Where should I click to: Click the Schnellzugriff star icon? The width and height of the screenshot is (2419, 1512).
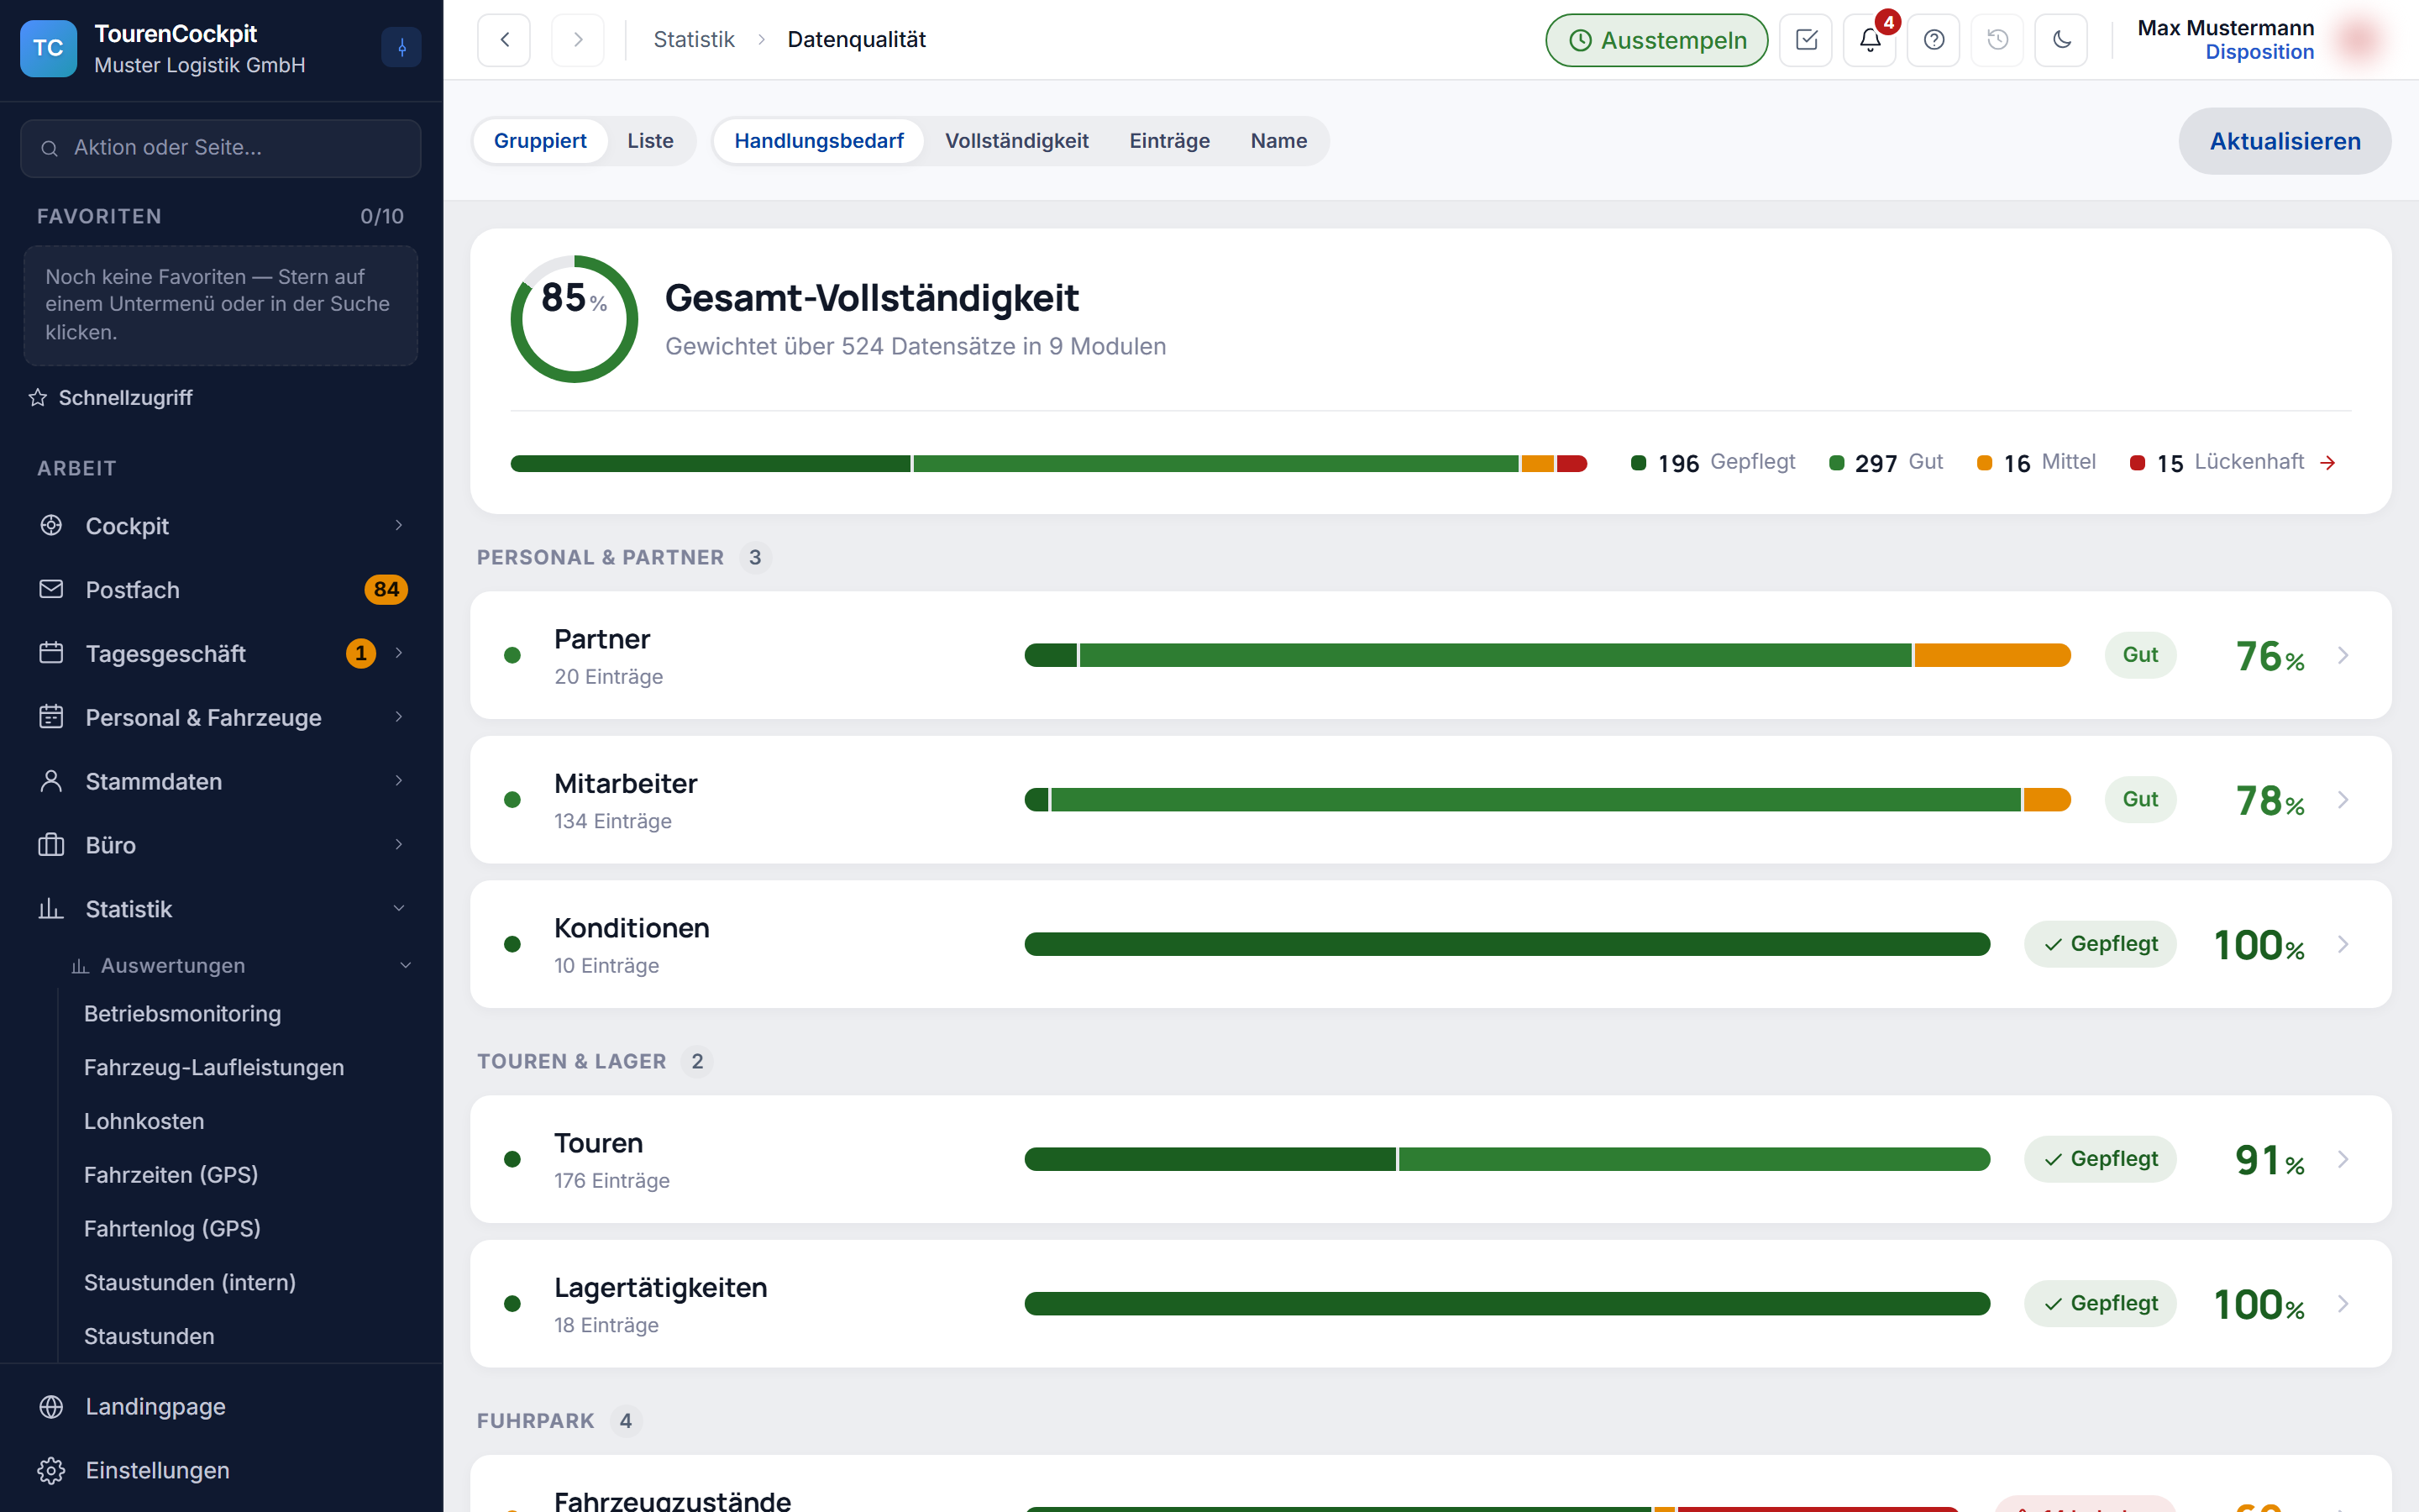coord(38,398)
